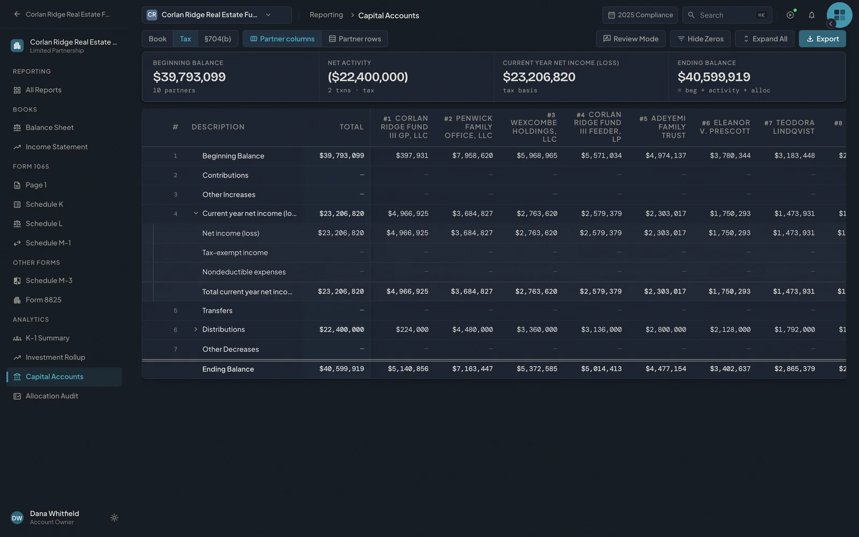The height and width of the screenshot is (537, 859).
Task: Open the app grid avatar icon
Action: [x=840, y=15]
